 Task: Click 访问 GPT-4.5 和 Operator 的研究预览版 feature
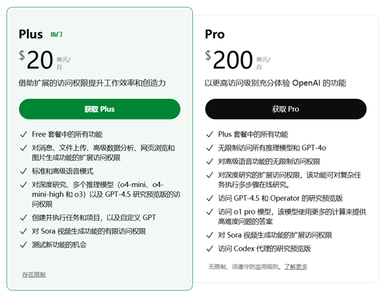(x=281, y=199)
